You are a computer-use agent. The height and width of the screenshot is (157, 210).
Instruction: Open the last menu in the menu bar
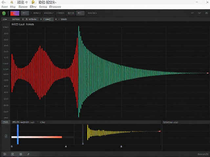pyautogui.click(x=55, y=7)
